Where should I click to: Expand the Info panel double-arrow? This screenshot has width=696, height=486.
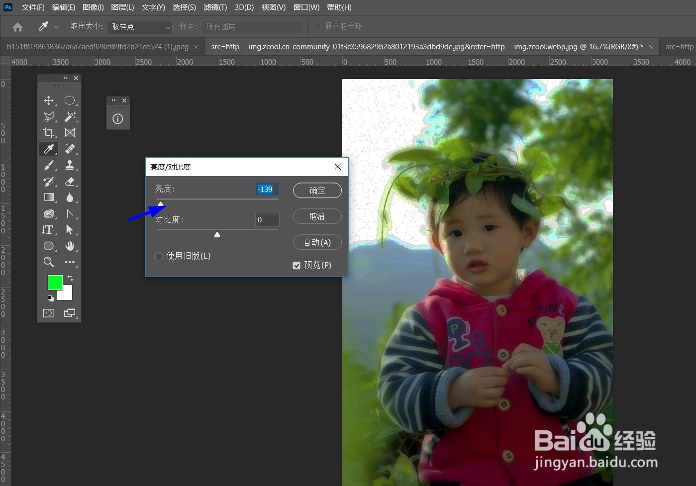pos(113,100)
